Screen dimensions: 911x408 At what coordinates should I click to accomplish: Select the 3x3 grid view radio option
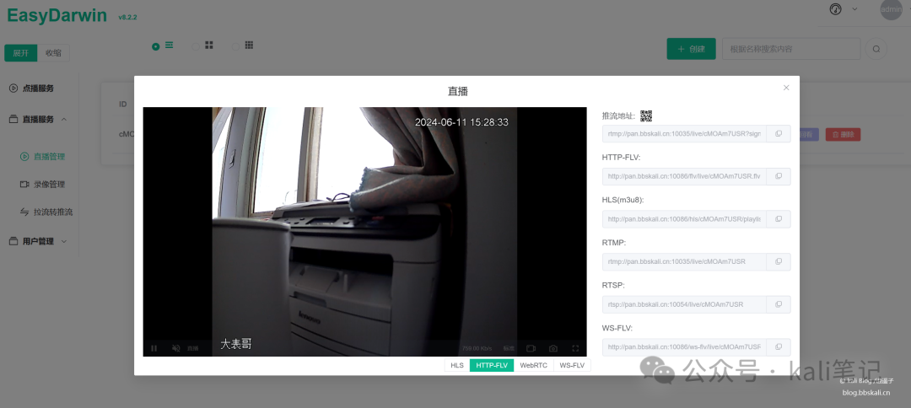pyautogui.click(x=236, y=46)
